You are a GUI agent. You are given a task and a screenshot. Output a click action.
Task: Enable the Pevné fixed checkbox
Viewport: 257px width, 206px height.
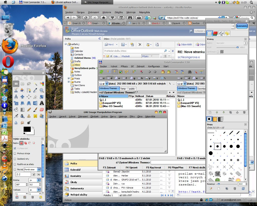(x=15, y=169)
